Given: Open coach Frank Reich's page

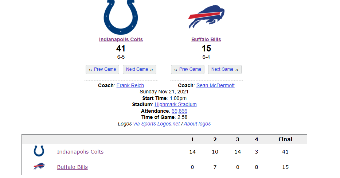Looking at the screenshot, I should pos(130,85).
